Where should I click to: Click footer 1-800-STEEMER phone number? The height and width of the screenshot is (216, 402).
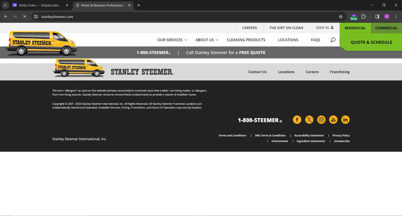(260, 120)
